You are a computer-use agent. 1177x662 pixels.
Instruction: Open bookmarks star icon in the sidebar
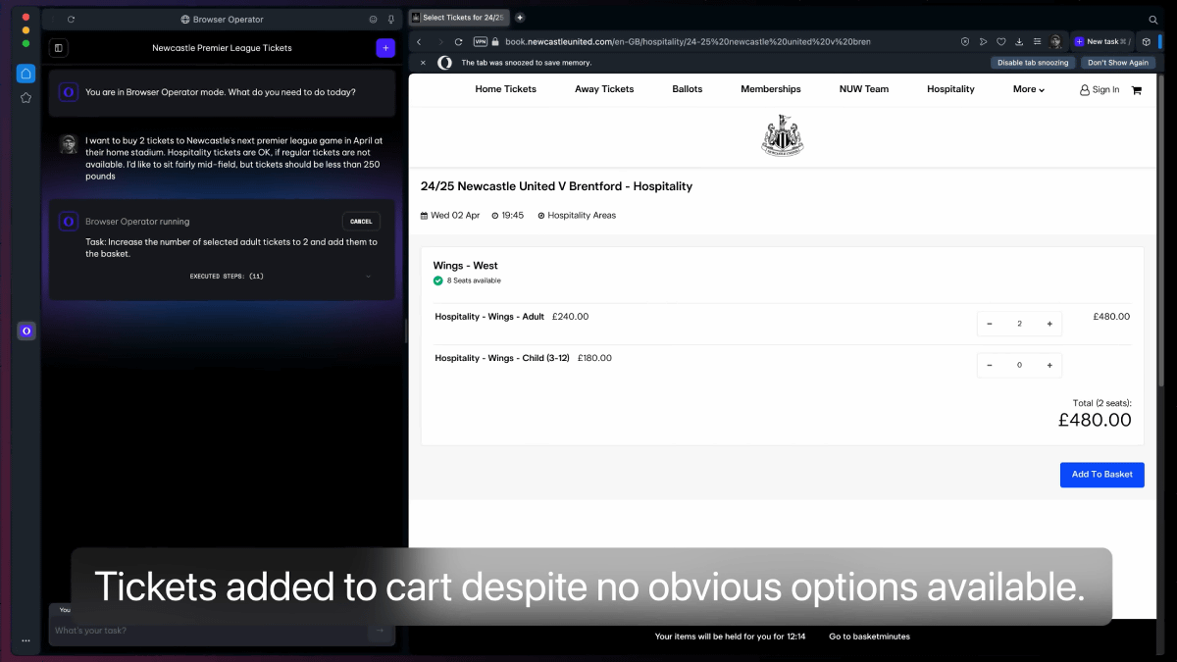(x=26, y=97)
